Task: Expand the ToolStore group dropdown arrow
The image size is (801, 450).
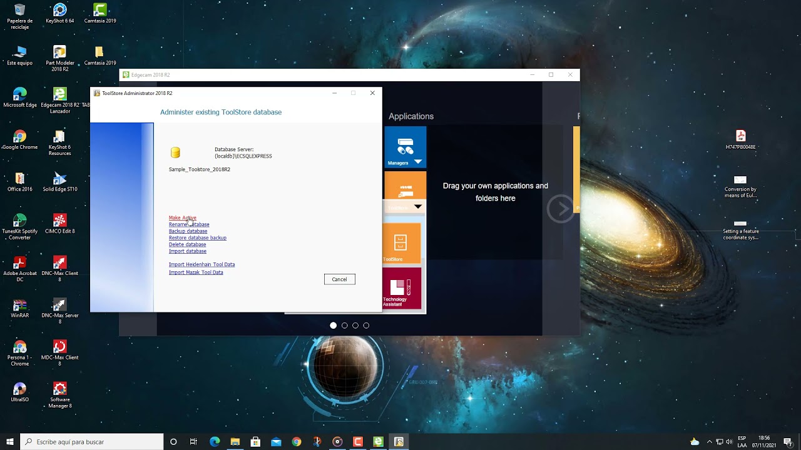Action: click(x=418, y=206)
